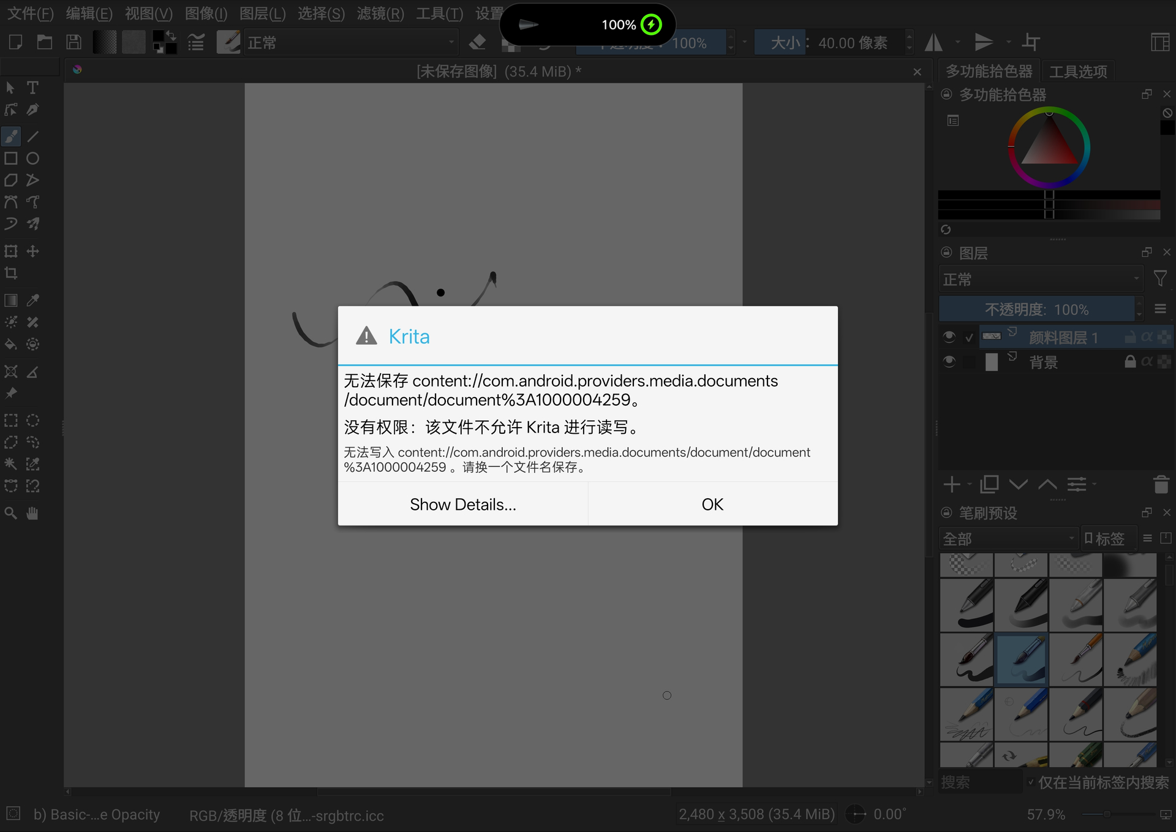This screenshot has width=1176, height=832.
Task: Select the Text tool in toolbox
Action: pos(33,88)
